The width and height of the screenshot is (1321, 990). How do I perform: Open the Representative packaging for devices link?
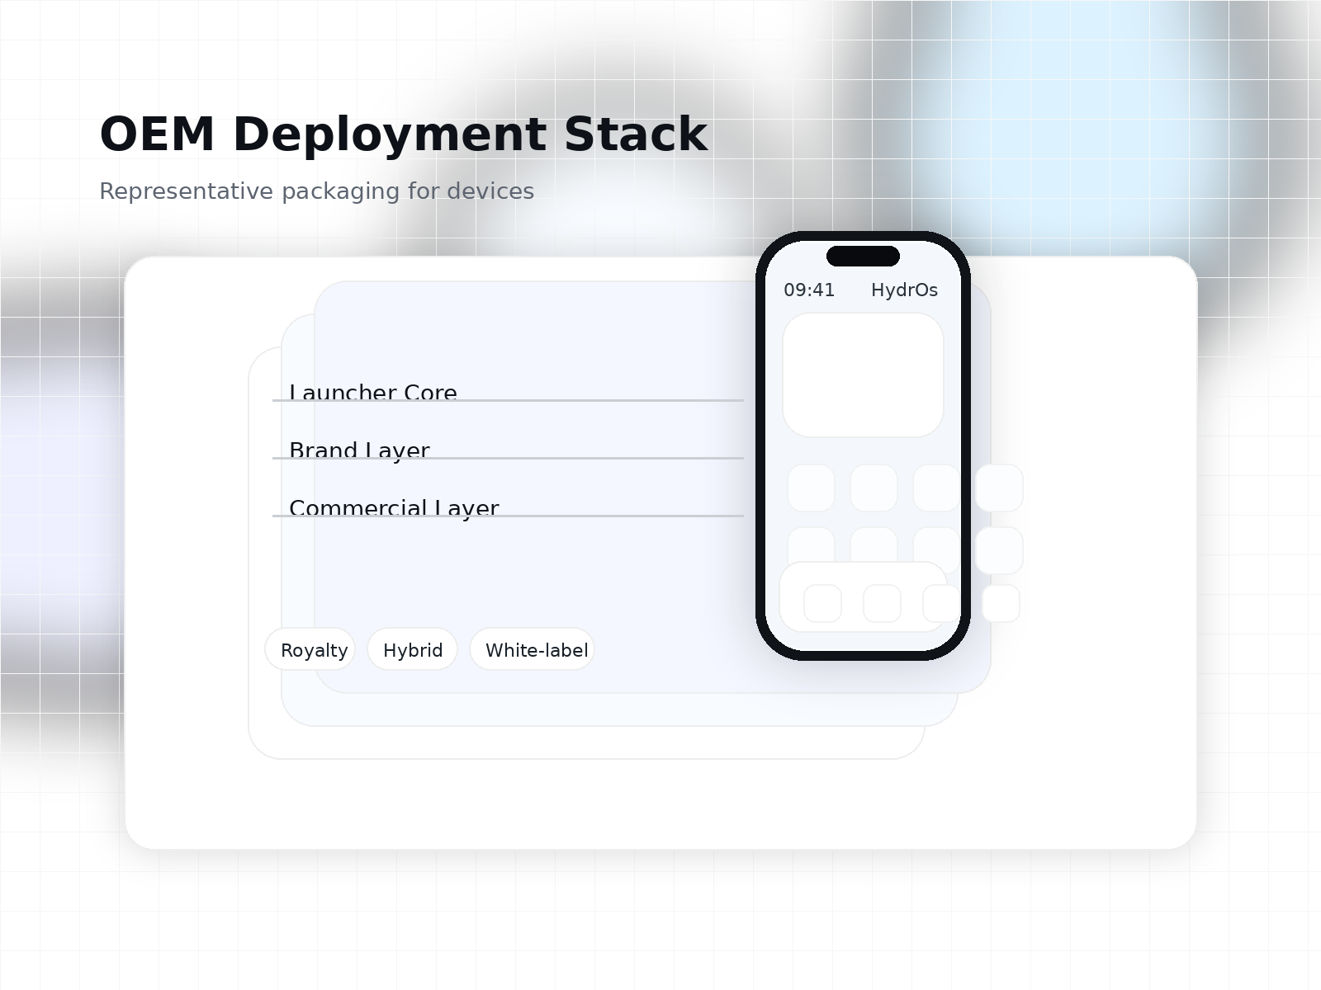tap(316, 191)
